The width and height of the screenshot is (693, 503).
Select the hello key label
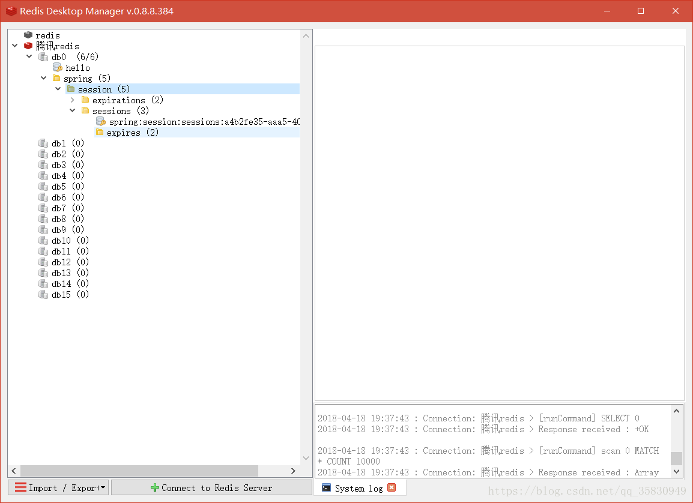click(x=78, y=68)
